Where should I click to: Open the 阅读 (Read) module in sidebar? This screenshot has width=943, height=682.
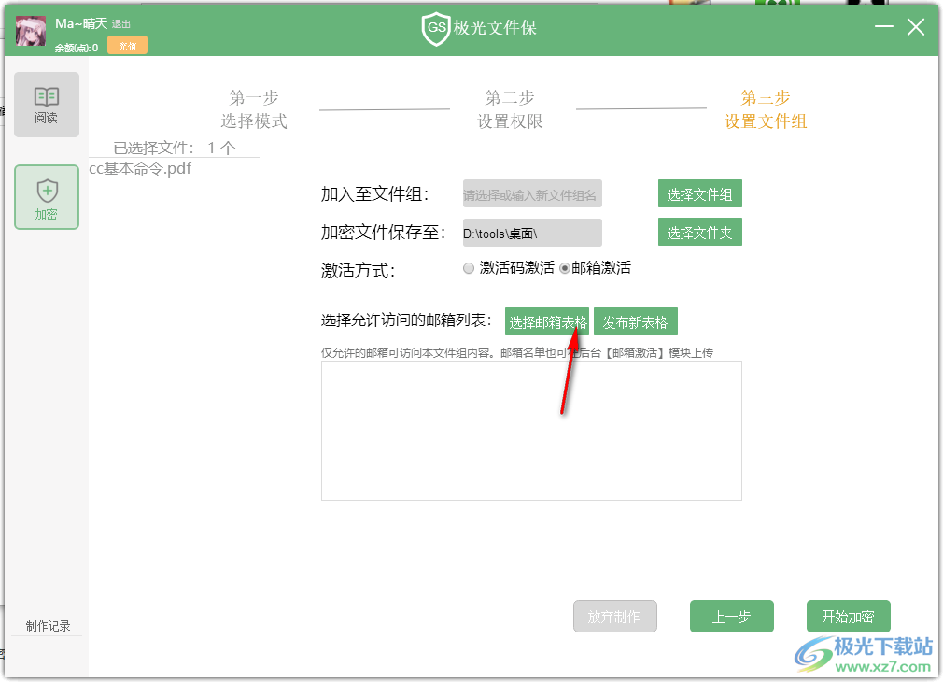[x=46, y=103]
